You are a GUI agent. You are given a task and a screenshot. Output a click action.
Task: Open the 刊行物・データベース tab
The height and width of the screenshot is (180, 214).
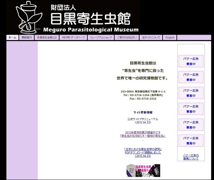73,37
